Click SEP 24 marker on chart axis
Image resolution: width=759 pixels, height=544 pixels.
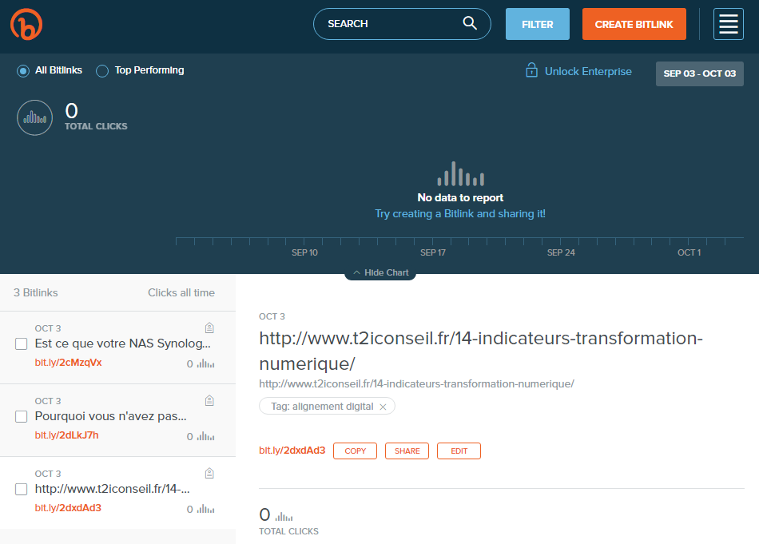pos(561,252)
